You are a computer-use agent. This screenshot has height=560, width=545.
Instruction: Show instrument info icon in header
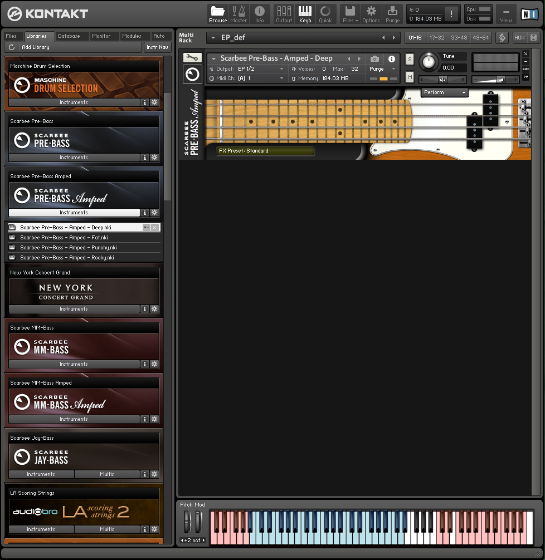click(x=392, y=59)
